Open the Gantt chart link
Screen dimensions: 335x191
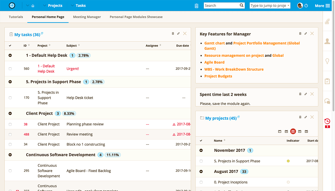pyautogui.click(x=214, y=43)
